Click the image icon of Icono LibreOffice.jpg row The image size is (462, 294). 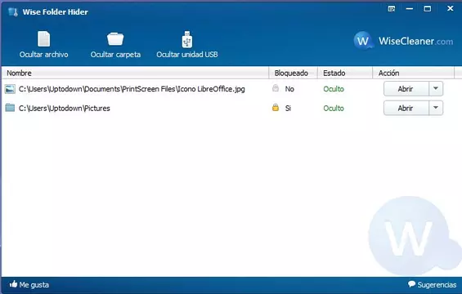10,89
